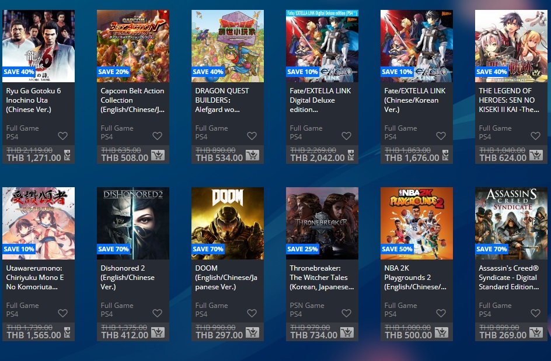
Task: Click the price THB 412.00
Action: click(x=125, y=335)
